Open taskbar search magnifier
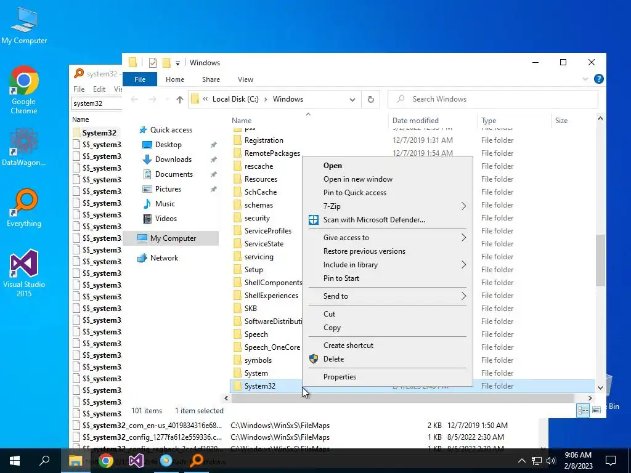The image size is (631, 473). pyautogui.click(x=44, y=461)
